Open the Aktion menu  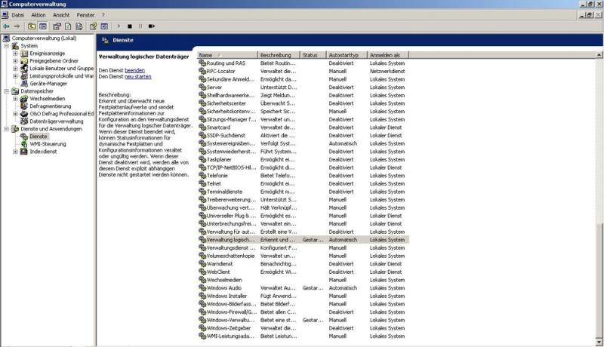(x=38, y=15)
